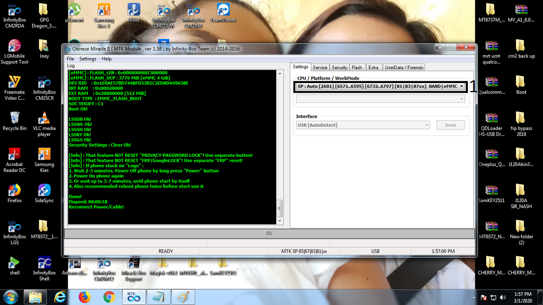
Task: Open InfinityBox CM2RKT shortcut
Action: point(193,15)
